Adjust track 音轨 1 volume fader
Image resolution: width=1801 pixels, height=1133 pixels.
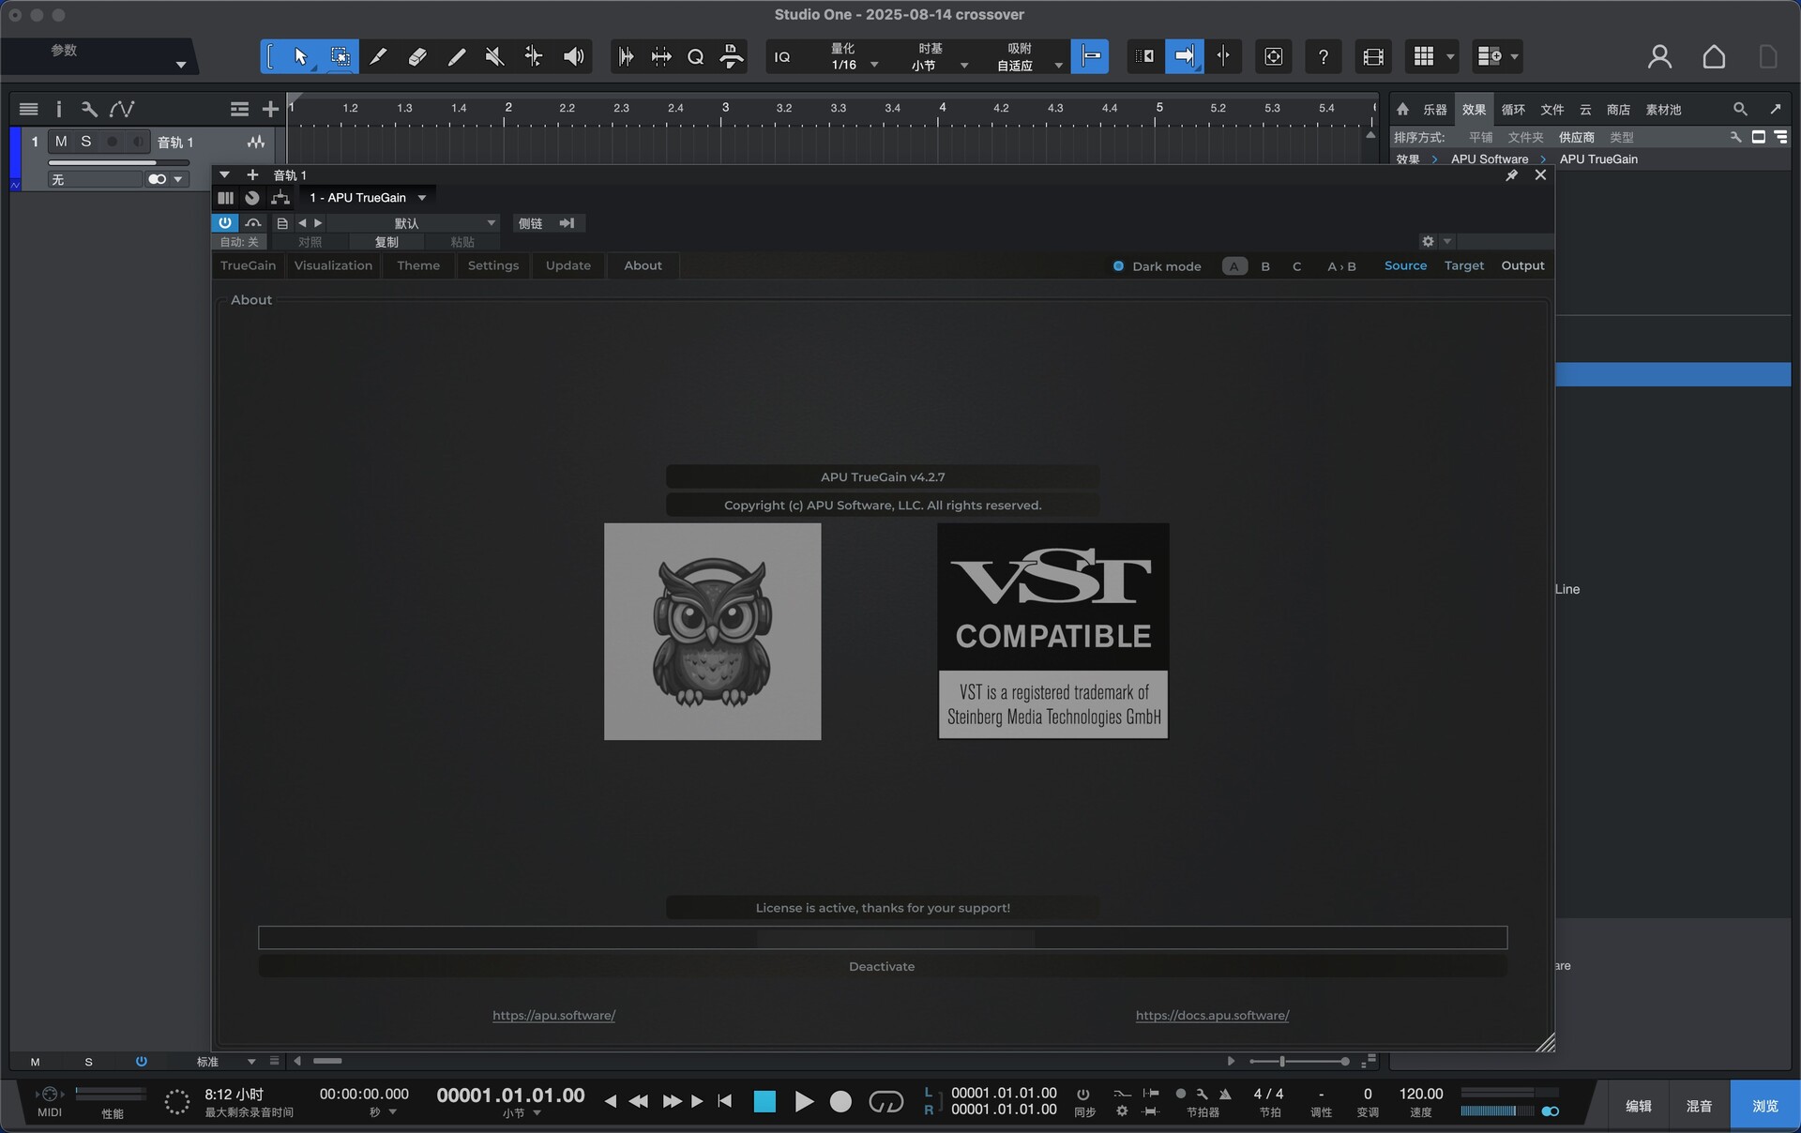[x=118, y=163]
